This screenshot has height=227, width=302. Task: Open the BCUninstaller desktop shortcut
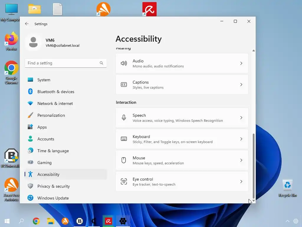pyautogui.click(x=10, y=158)
